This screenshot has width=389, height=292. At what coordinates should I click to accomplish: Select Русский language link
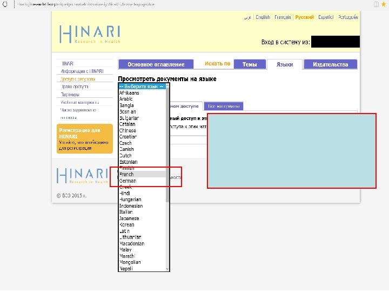pos(304,17)
